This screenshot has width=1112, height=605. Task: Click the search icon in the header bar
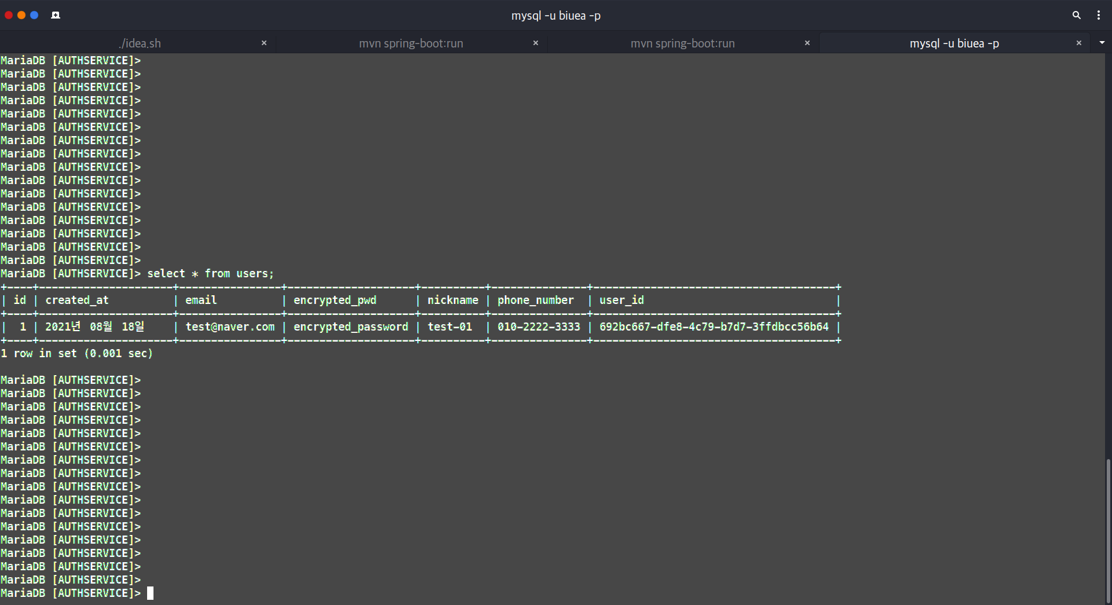point(1076,15)
